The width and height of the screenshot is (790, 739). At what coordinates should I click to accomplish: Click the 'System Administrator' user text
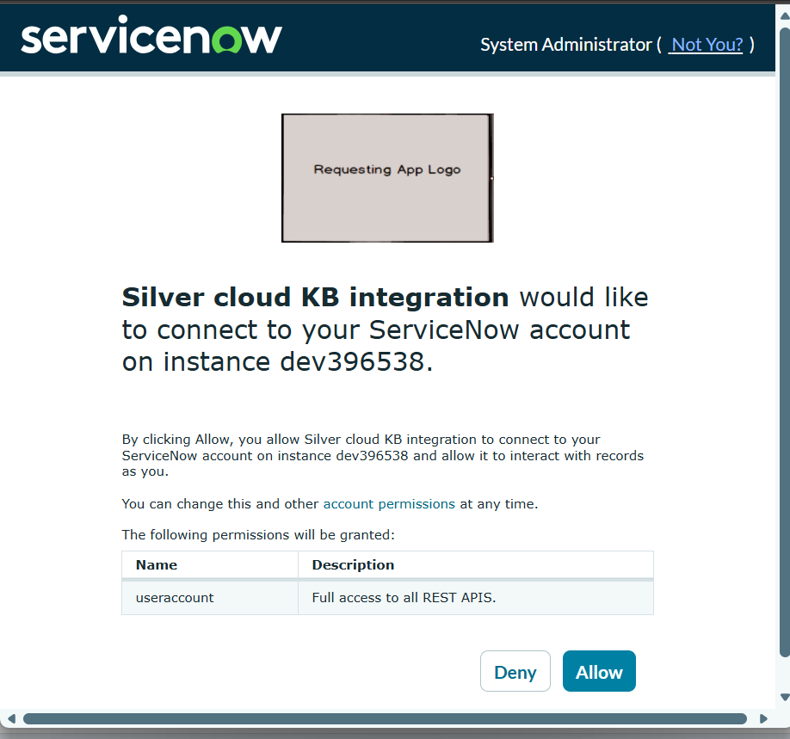pyautogui.click(x=566, y=45)
